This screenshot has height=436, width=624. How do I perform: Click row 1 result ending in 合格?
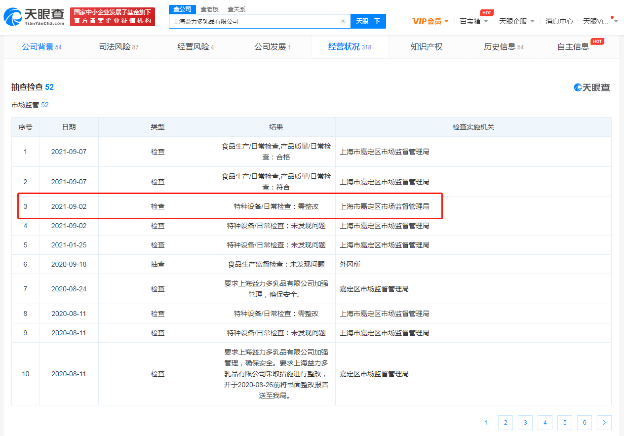[x=276, y=152]
